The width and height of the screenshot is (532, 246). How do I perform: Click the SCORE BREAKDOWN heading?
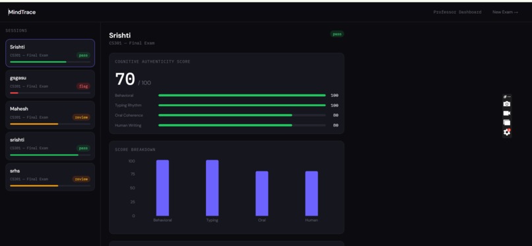coord(135,150)
